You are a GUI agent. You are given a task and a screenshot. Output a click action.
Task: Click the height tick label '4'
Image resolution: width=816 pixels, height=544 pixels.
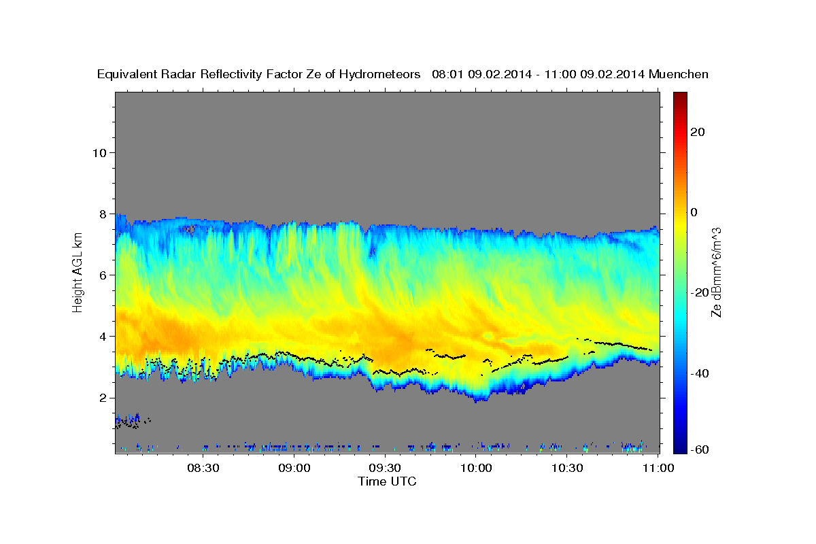tap(103, 336)
